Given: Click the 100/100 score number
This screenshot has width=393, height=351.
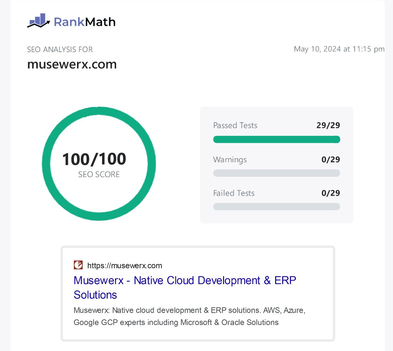Looking at the screenshot, I should point(94,159).
